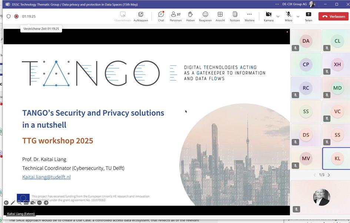Click the elapsed meeting timer 01:19:25

click(29, 16)
